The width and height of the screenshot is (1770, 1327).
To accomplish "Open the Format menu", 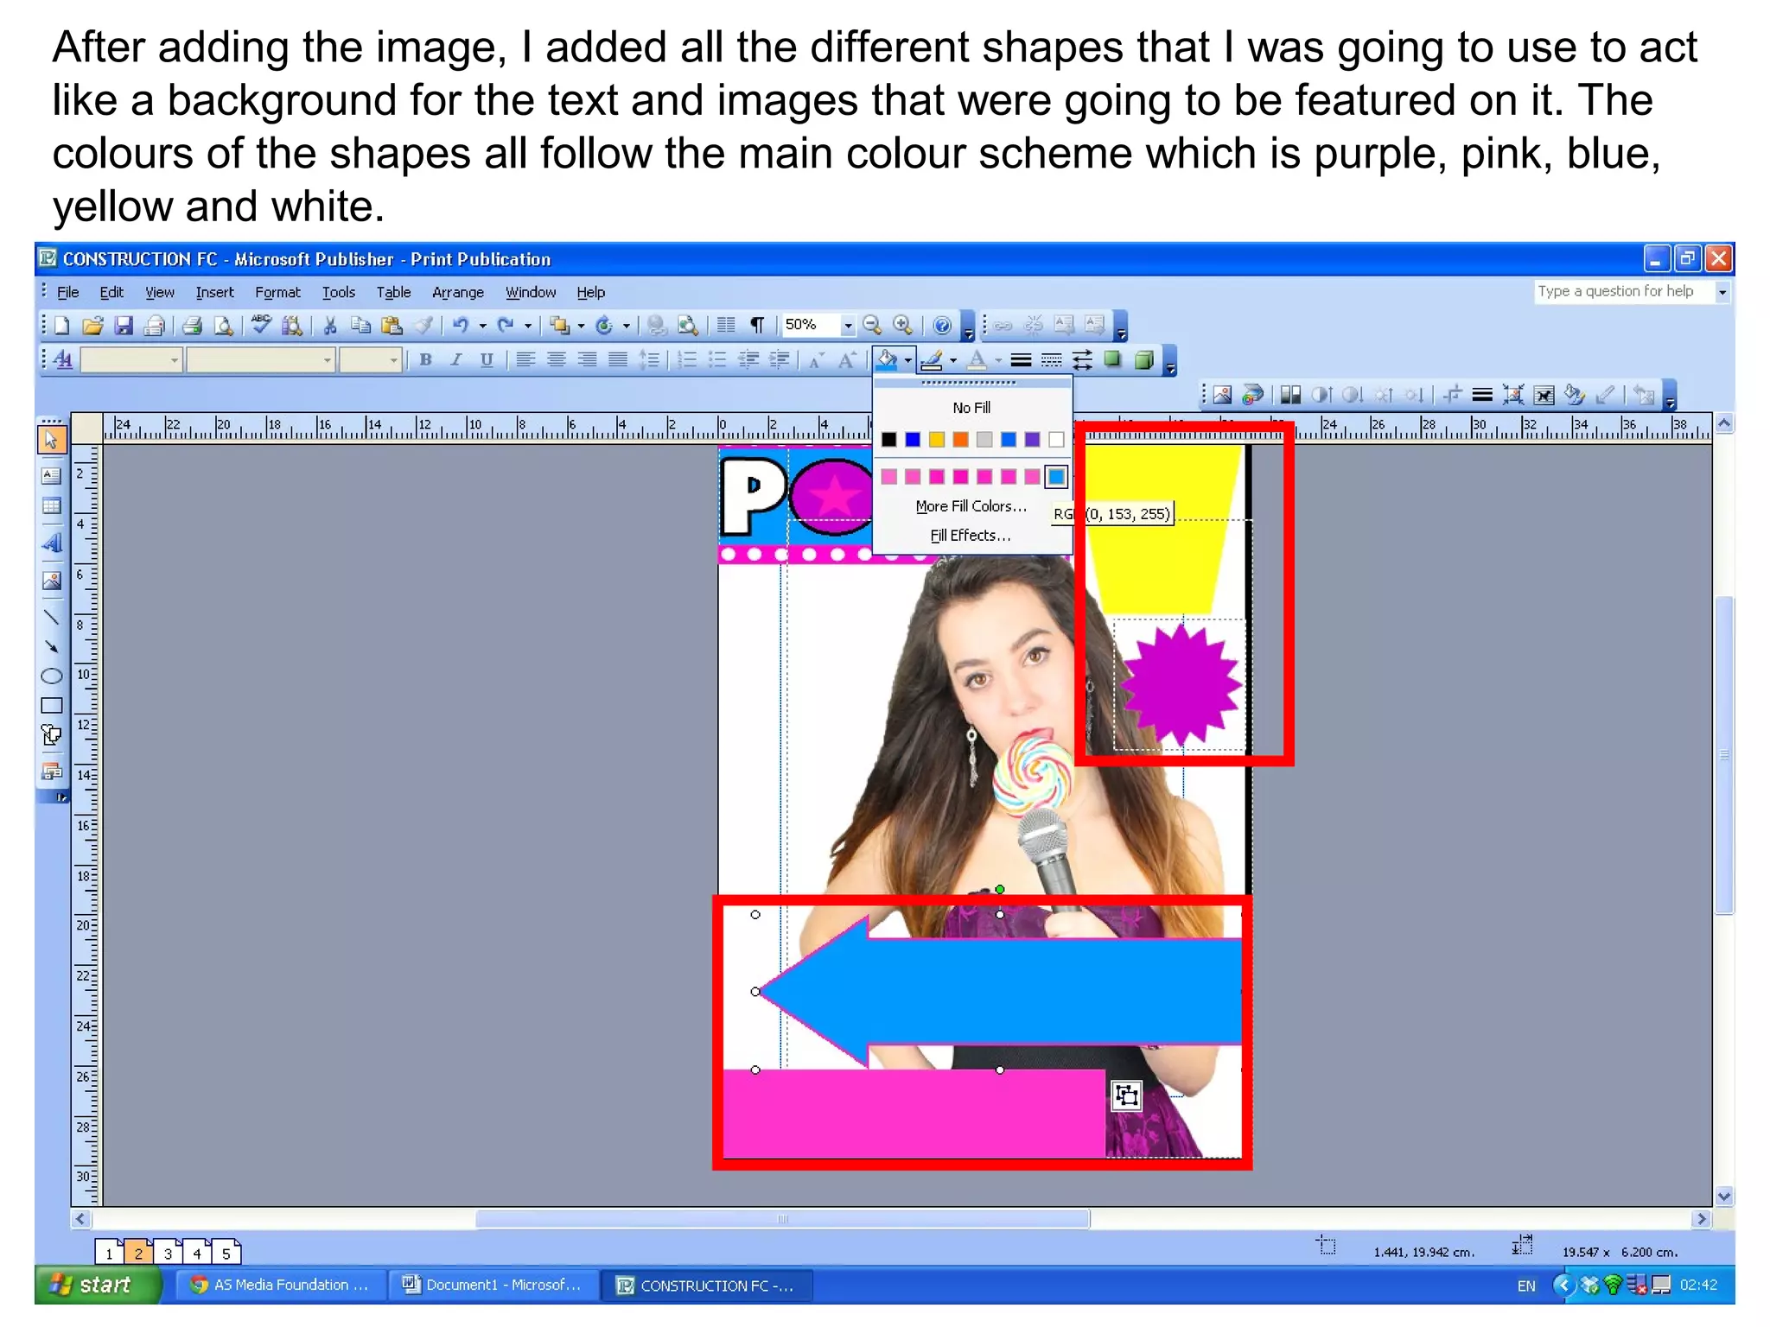I will [x=277, y=293].
